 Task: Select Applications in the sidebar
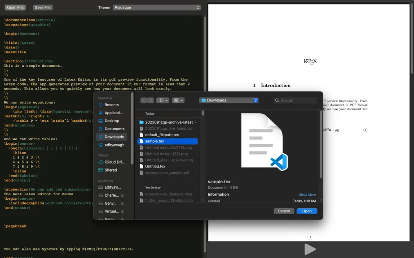tap(112, 113)
